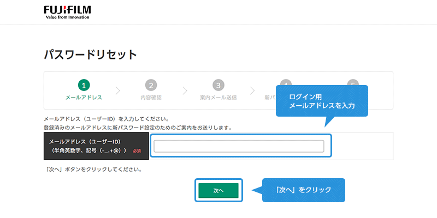Viewport: 437px width, 218px height.
Task: Click the email address input field
Action: (x=239, y=146)
